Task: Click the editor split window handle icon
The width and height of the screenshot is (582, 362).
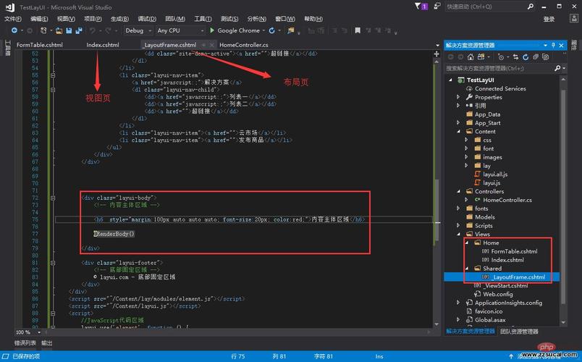Action: point(436,54)
